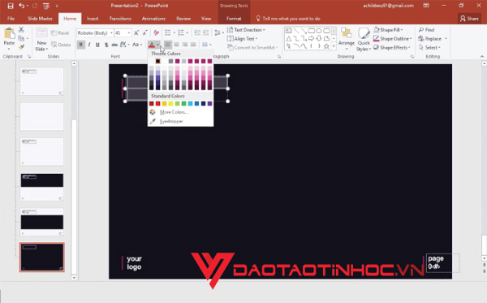Toggle Underline formatting
This screenshot has height=303, width=487.
coord(97,45)
